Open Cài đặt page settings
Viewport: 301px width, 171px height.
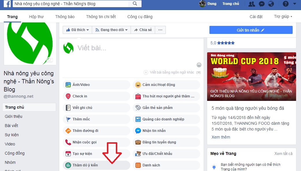coord(256,17)
